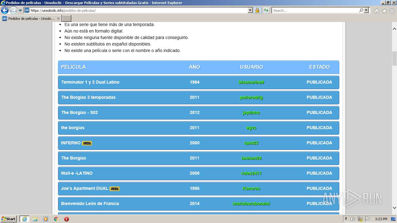Click the red Opera taskbar icon
The height and width of the screenshot is (223, 397).
click(x=66, y=219)
